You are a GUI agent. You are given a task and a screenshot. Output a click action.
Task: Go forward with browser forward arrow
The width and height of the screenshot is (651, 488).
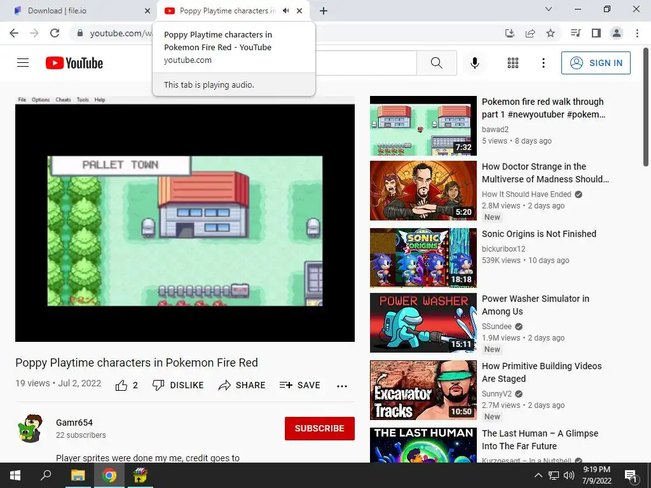pyautogui.click(x=34, y=33)
